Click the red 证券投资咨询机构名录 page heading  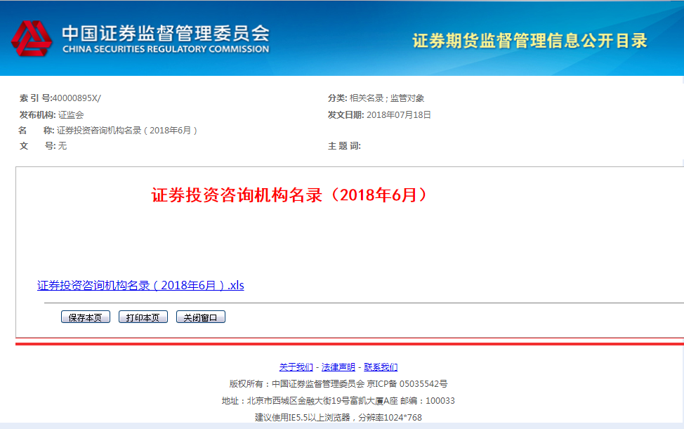pyautogui.click(x=289, y=195)
